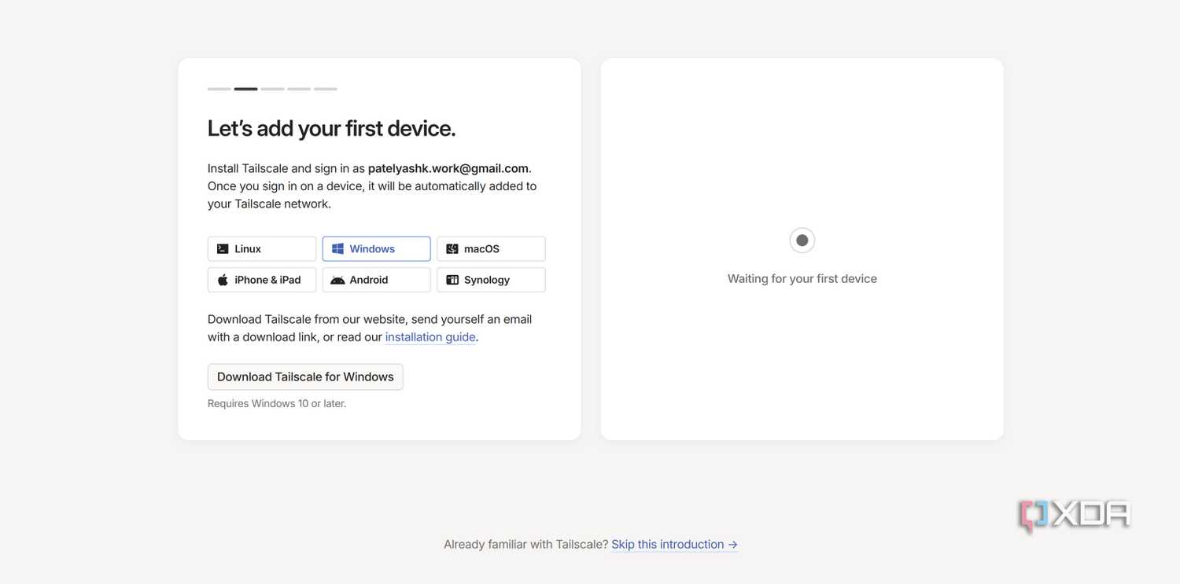Click the 'Requires Windows 10 or later.' note
Viewport: 1180px width, 584px height.
click(x=277, y=403)
